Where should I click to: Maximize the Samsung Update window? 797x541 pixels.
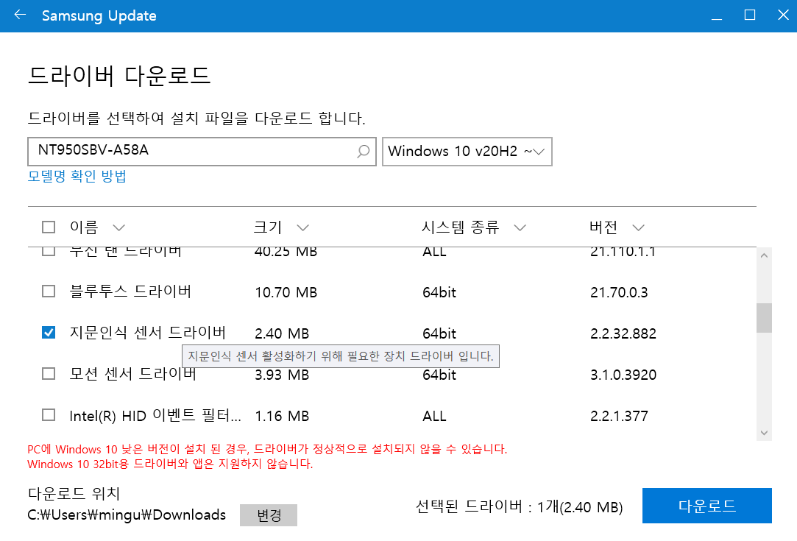pos(750,15)
